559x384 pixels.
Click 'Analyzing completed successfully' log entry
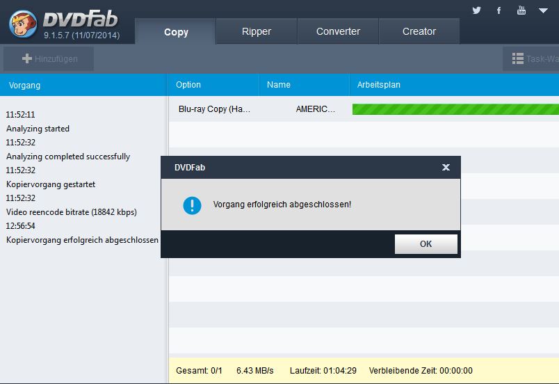click(x=68, y=157)
